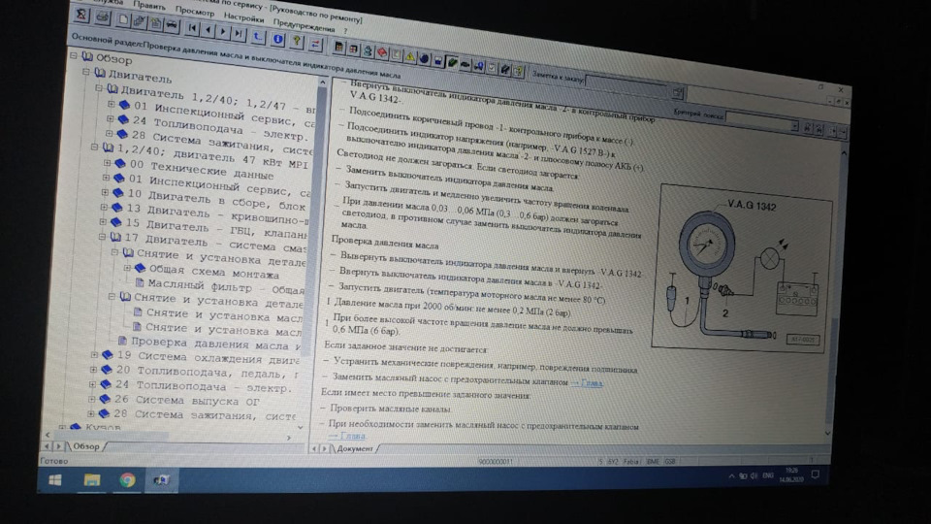
Task: Select 'Масляный фильтр - Общая' tree item
Action: 226,287
